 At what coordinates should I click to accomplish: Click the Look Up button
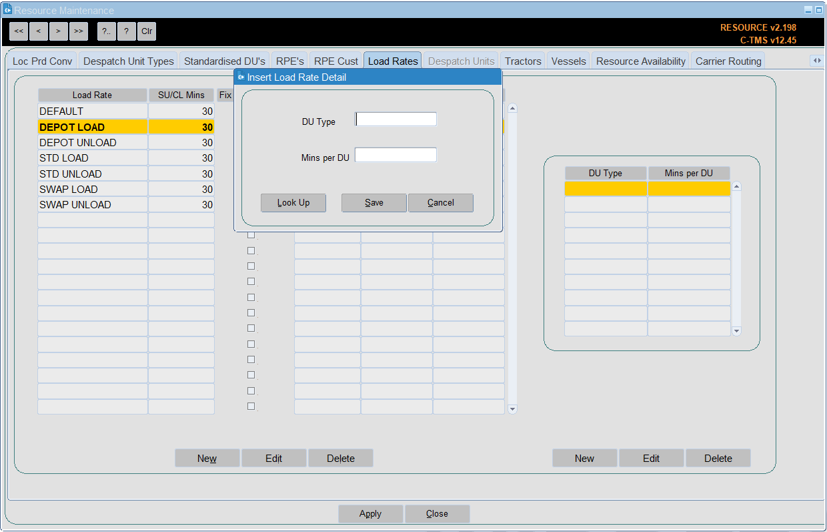pyautogui.click(x=293, y=203)
